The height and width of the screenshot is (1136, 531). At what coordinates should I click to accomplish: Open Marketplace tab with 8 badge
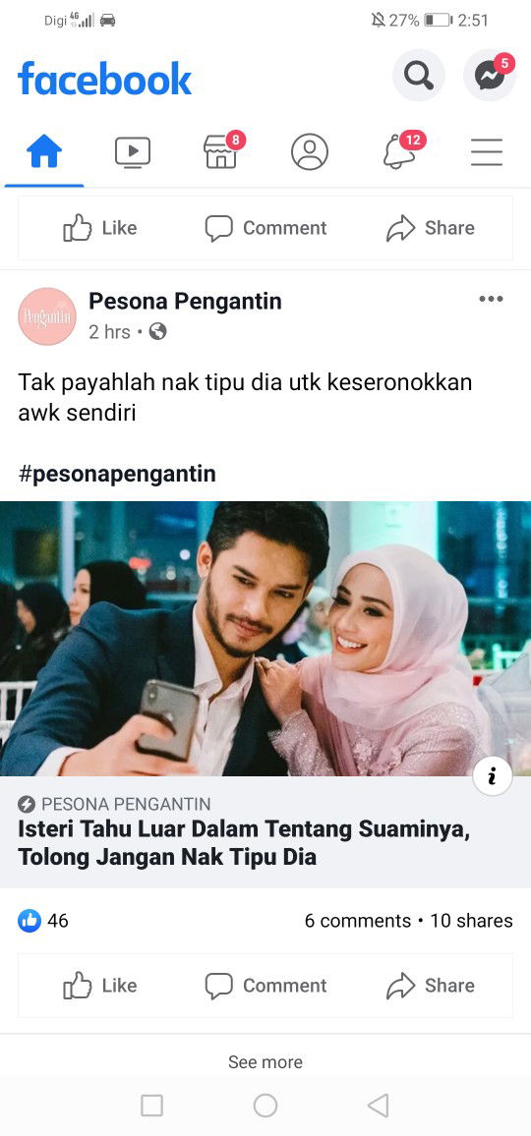pos(221,152)
